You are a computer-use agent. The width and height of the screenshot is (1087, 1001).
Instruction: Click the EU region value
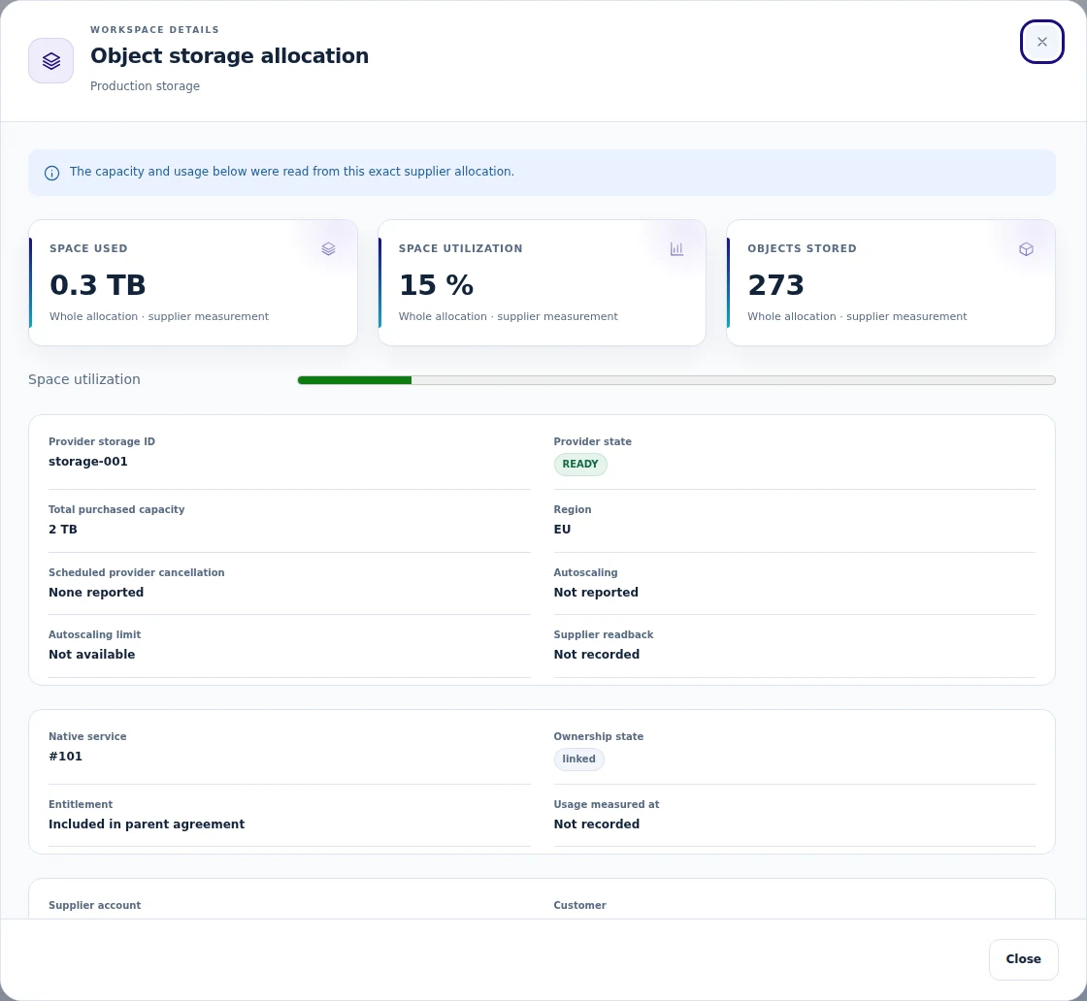click(x=562, y=530)
